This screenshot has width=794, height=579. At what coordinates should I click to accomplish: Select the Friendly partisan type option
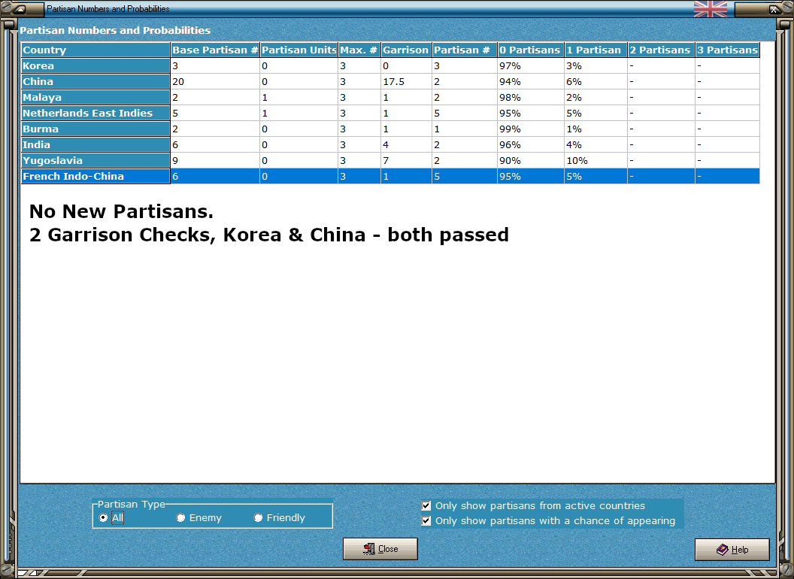(258, 517)
